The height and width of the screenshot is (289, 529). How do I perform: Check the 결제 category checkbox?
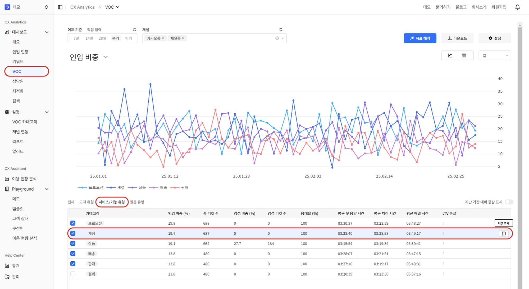coord(73,274)
